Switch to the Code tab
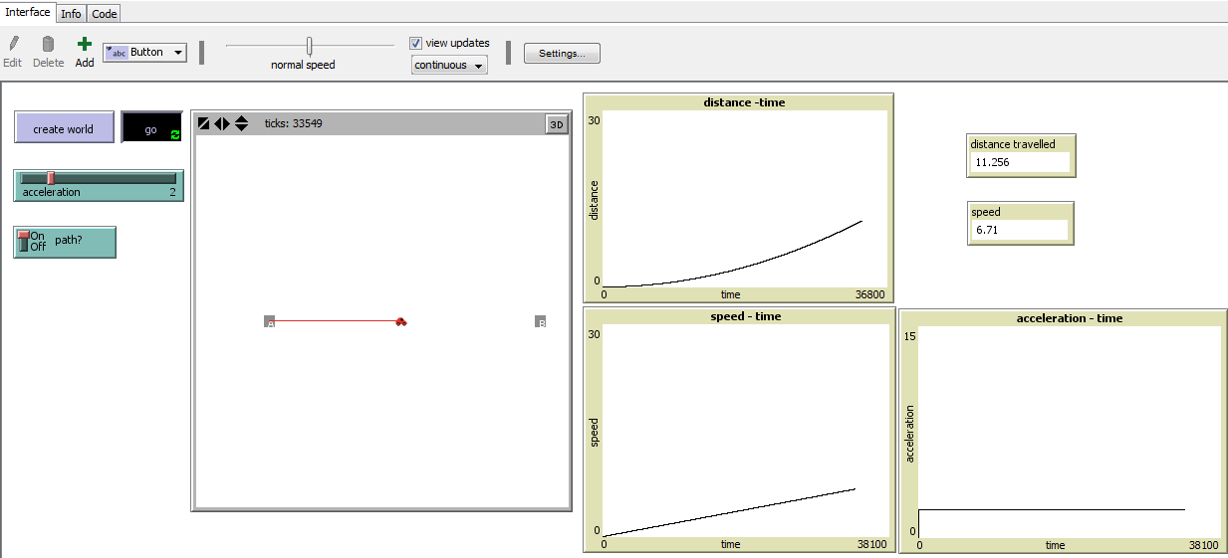 105,14
